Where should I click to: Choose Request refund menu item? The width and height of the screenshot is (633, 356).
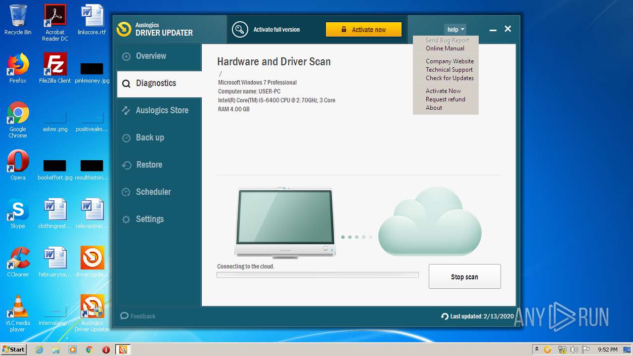pyautogui.click(x=445, y=99)
